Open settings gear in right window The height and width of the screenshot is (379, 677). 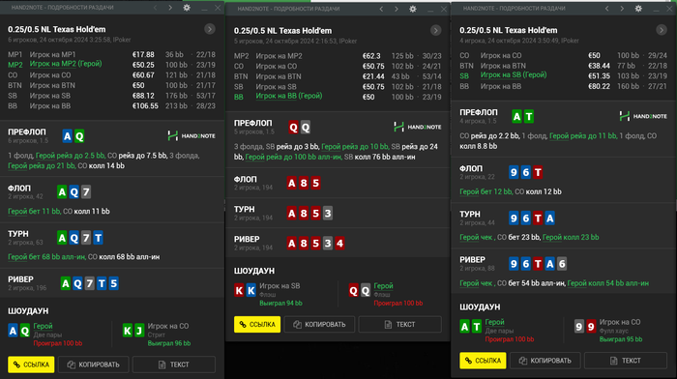638,8
